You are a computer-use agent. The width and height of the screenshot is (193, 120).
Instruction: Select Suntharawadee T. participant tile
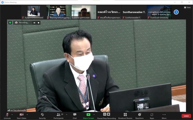(134, 12)
